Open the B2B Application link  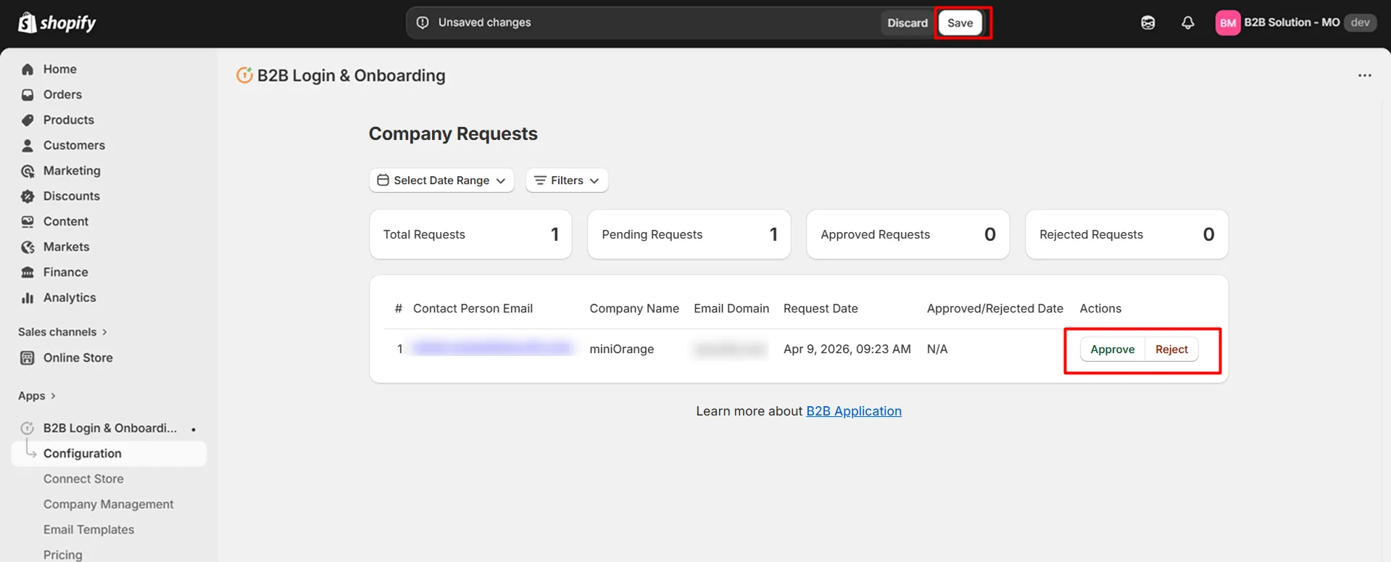(x=854, y=411)
